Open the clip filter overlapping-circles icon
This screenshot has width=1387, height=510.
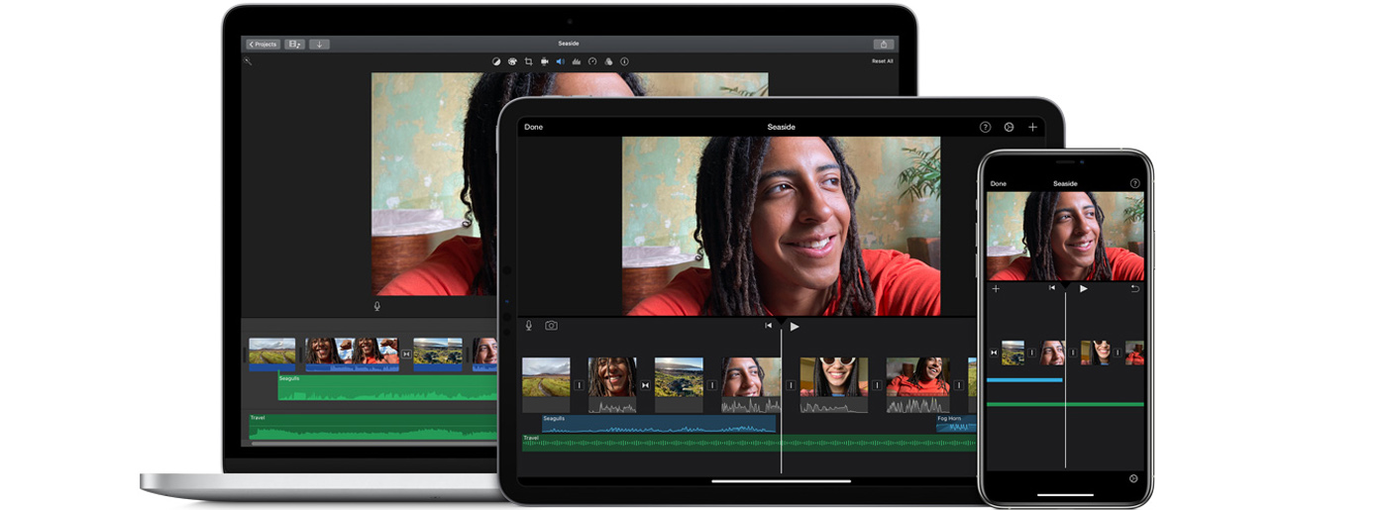[x=608, y=61]
